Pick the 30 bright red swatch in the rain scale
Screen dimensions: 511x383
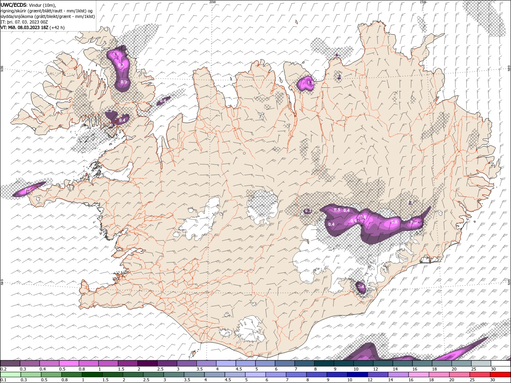point(500,375)
